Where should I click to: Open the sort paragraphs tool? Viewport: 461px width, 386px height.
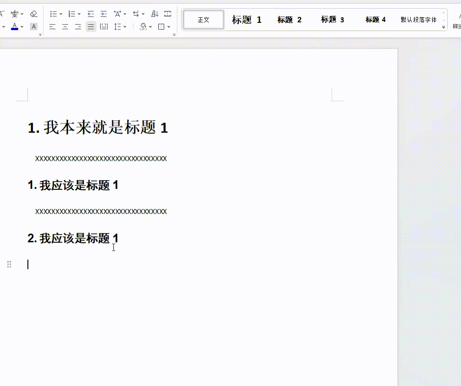155,13
